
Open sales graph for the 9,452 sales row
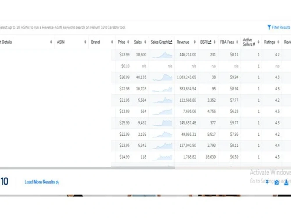click(162, 123)
